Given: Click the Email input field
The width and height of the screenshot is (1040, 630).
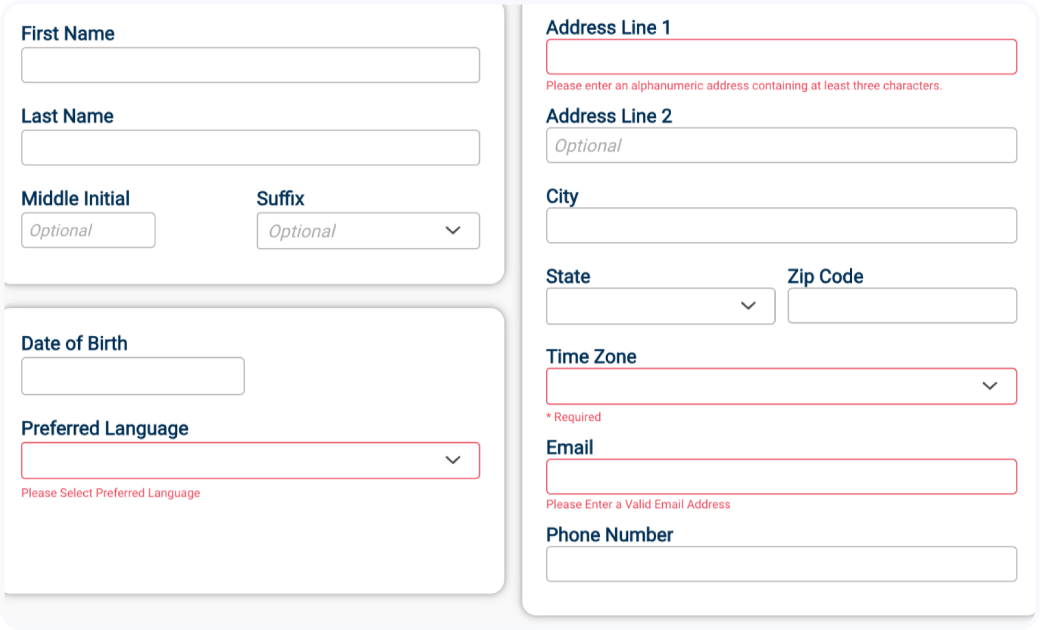Looking at the screenshot, I should 781,477.
